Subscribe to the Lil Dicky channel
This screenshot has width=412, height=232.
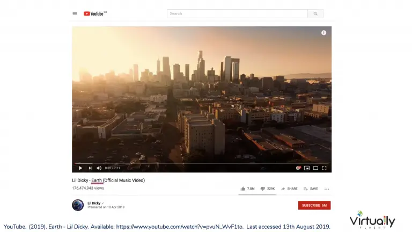coord(314,206)
